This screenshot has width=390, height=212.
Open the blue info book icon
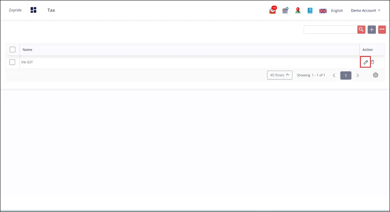(310, 10)
